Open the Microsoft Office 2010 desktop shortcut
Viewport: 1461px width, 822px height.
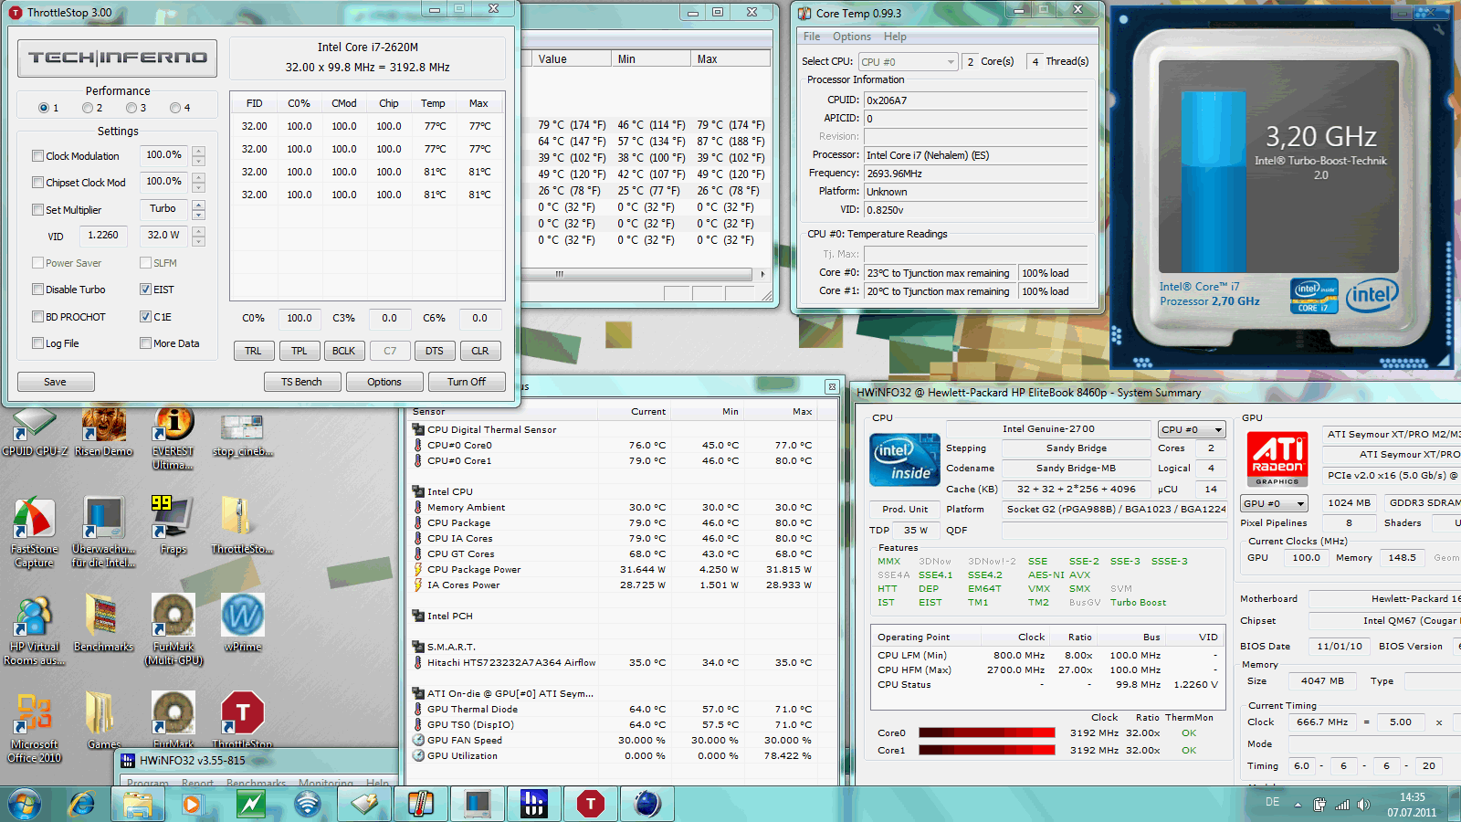pos(35,728)
